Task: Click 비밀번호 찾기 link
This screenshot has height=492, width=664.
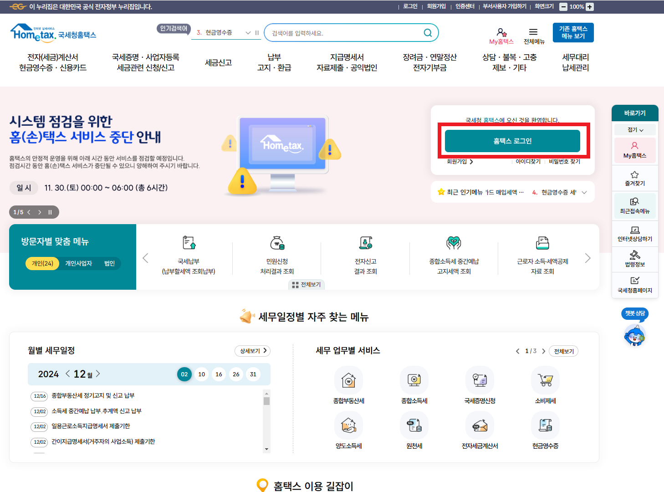Action: tap(565, 161)
